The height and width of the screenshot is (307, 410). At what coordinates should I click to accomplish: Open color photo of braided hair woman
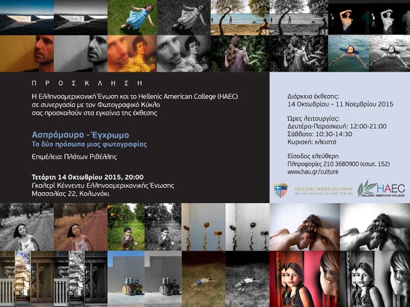305,227
